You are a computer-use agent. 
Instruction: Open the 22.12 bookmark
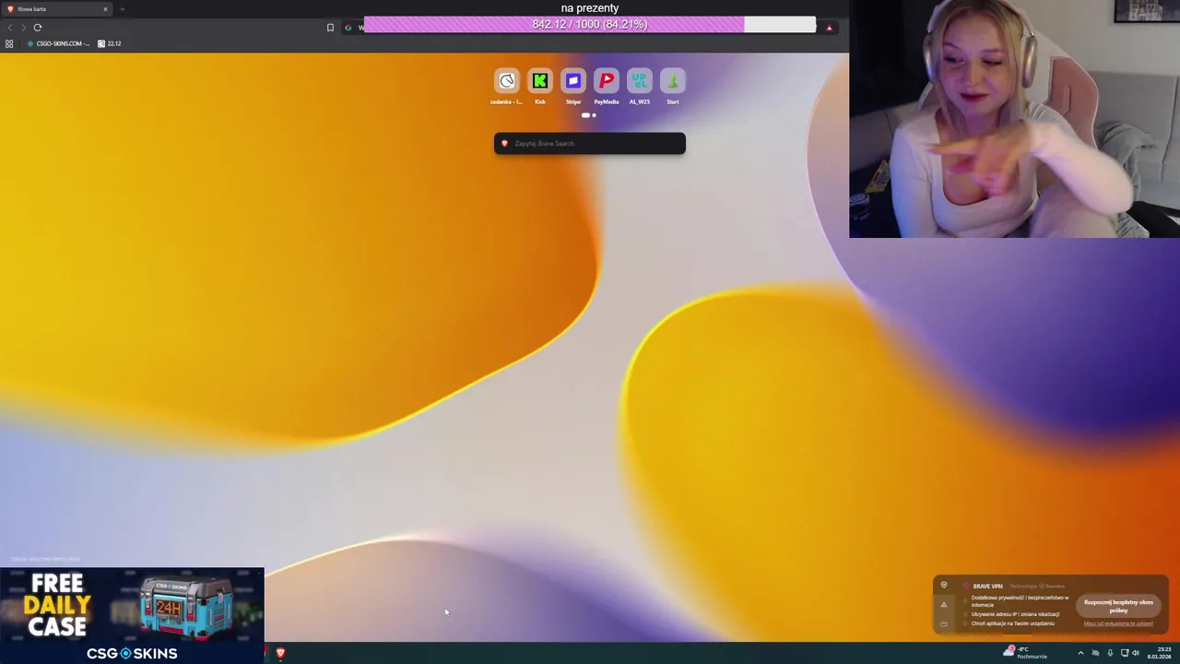pos(110,43)
